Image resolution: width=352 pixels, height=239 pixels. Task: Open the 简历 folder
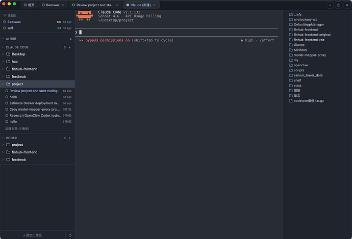[x=295, y=91]
